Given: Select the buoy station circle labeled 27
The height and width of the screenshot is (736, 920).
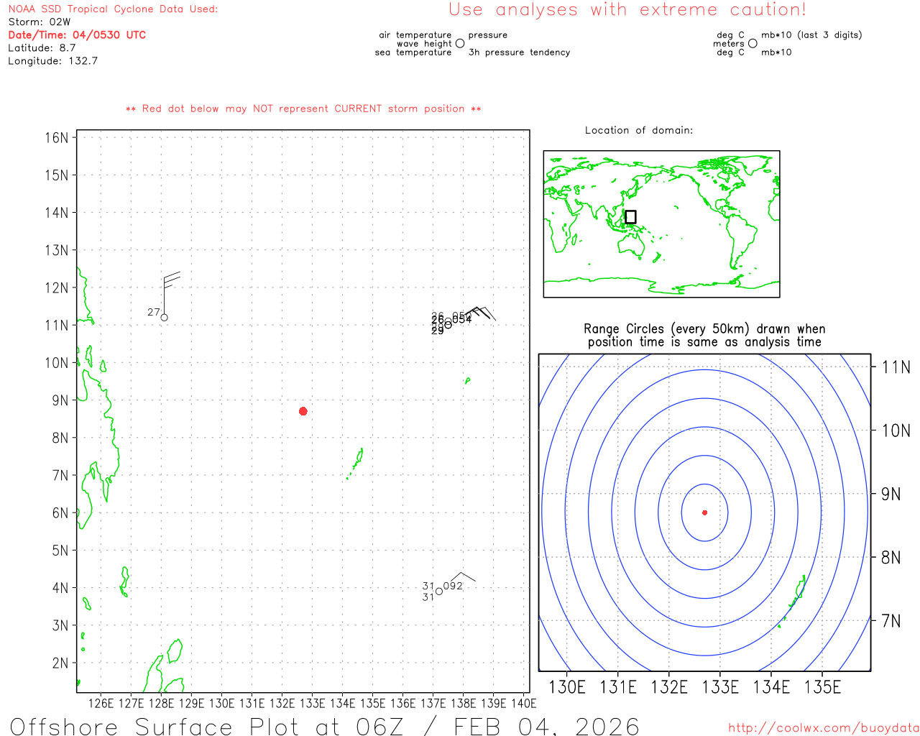Looking at the screenshot, I should coord(165,317).
